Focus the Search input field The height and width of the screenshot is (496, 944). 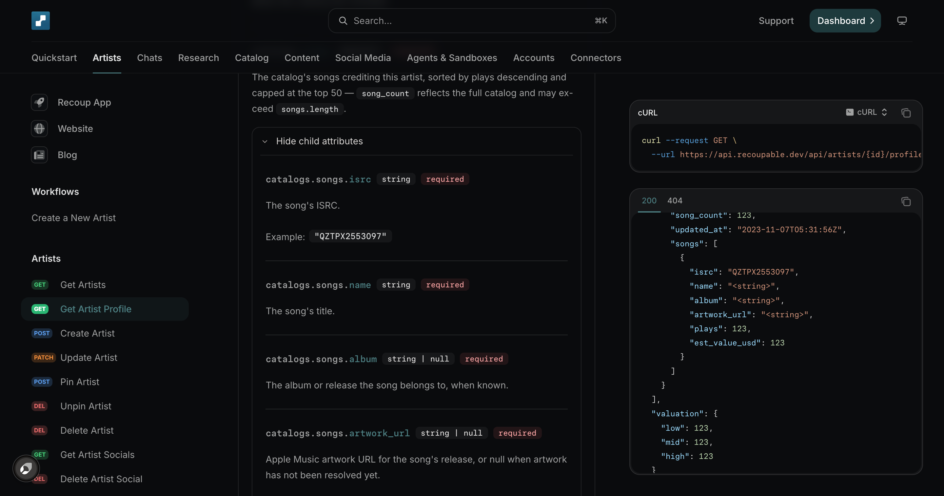(472, 21)
